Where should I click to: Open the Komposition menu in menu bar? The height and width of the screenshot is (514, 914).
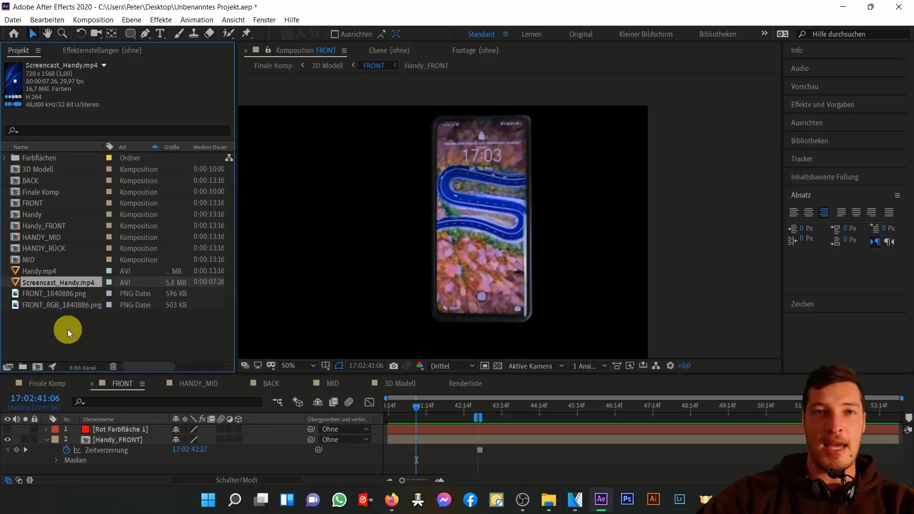point(93,20)
